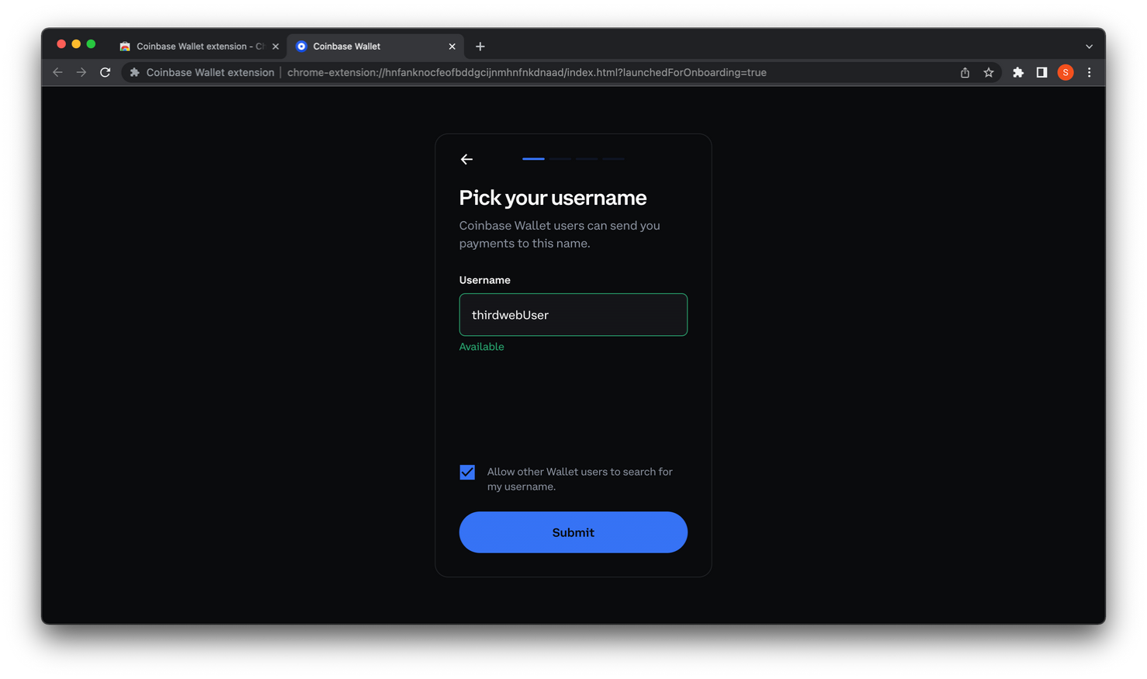Image resolution: width=1147 pixels, height=679 pixels.
Task: Click the Username input field
Action: [x=573, y=314]
